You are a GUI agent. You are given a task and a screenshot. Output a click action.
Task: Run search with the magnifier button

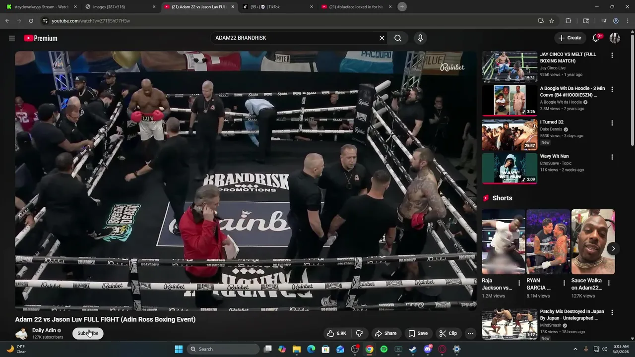[x=398, y=38]
